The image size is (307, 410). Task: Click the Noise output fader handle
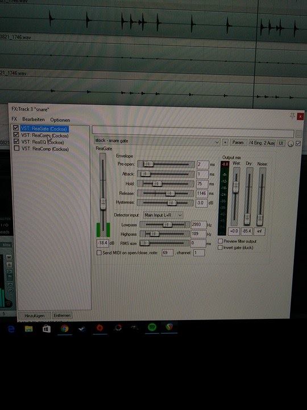pos(260,220)
